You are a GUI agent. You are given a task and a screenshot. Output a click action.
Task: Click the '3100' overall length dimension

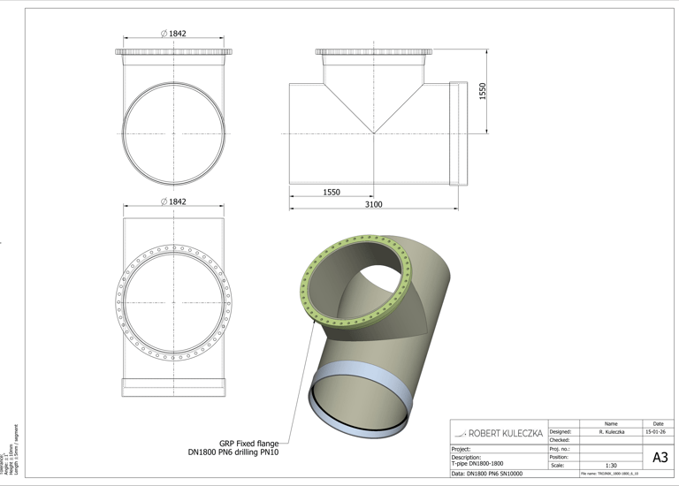tap(373, 204)
